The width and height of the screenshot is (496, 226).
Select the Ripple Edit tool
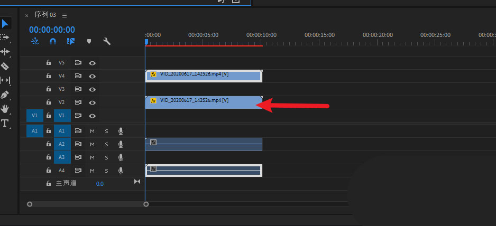[x=5, y=52]
